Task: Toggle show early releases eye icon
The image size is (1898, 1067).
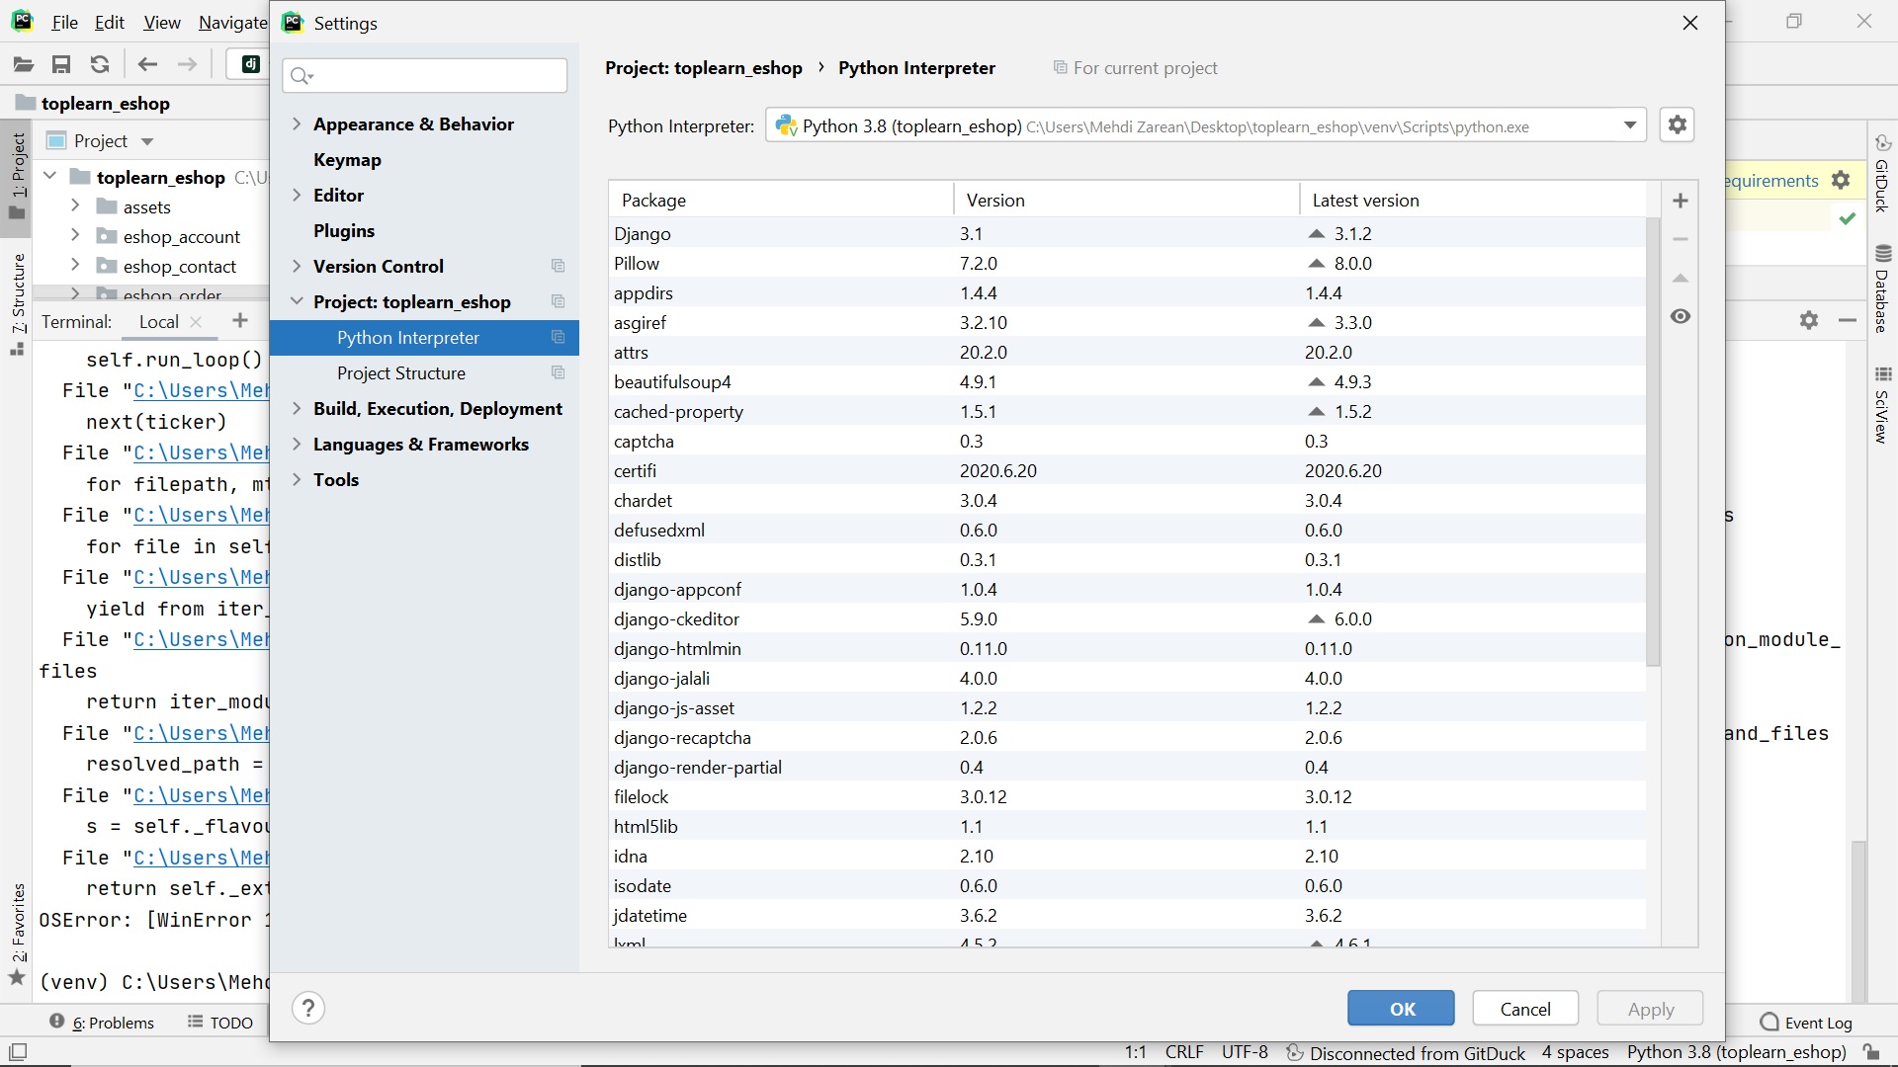Action: coord(1680,316)
